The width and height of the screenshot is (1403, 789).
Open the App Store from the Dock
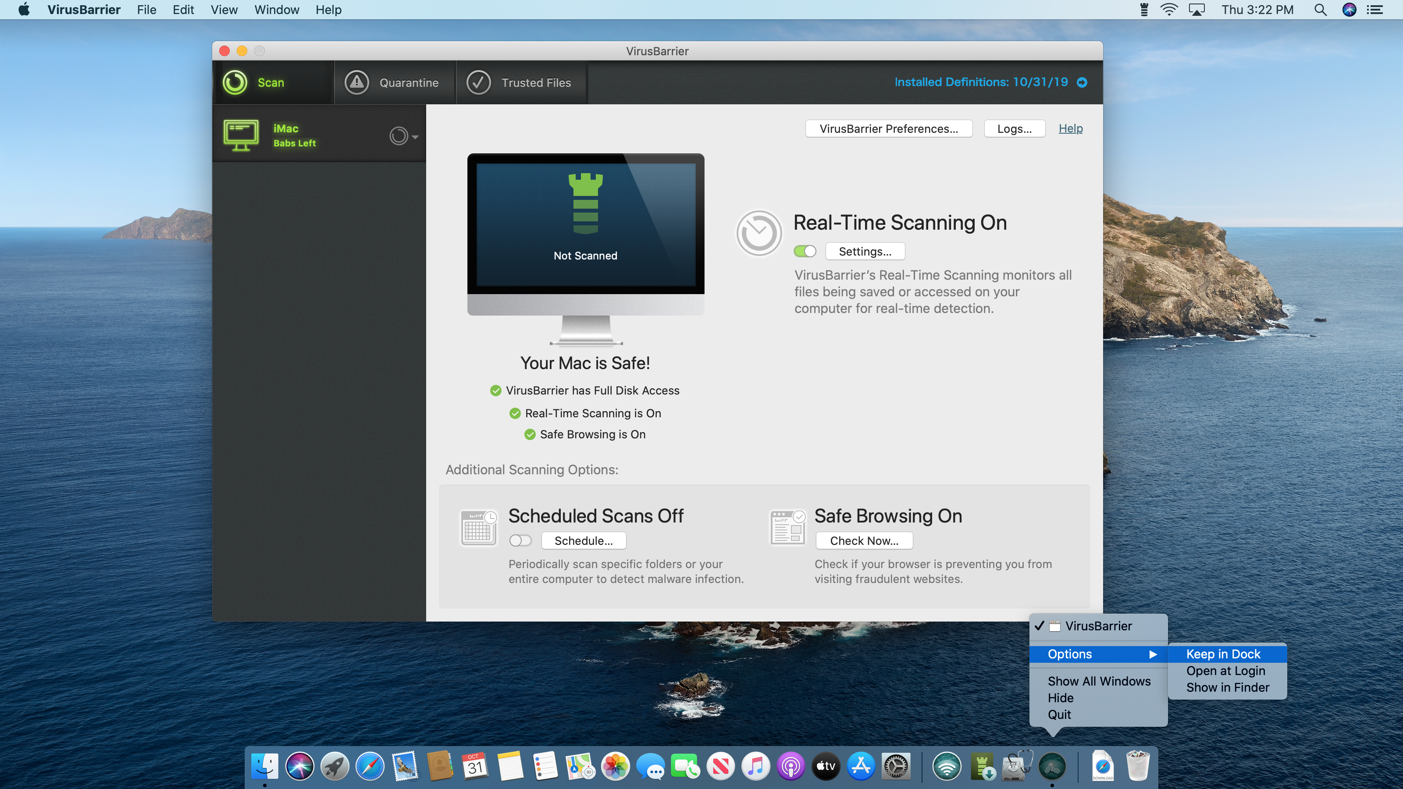click(861, 766)
